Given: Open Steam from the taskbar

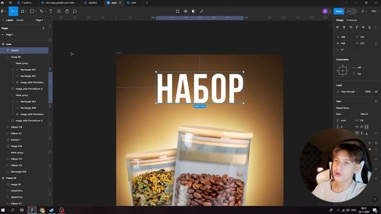Looking at the screenshot, I should coord(52,210).
